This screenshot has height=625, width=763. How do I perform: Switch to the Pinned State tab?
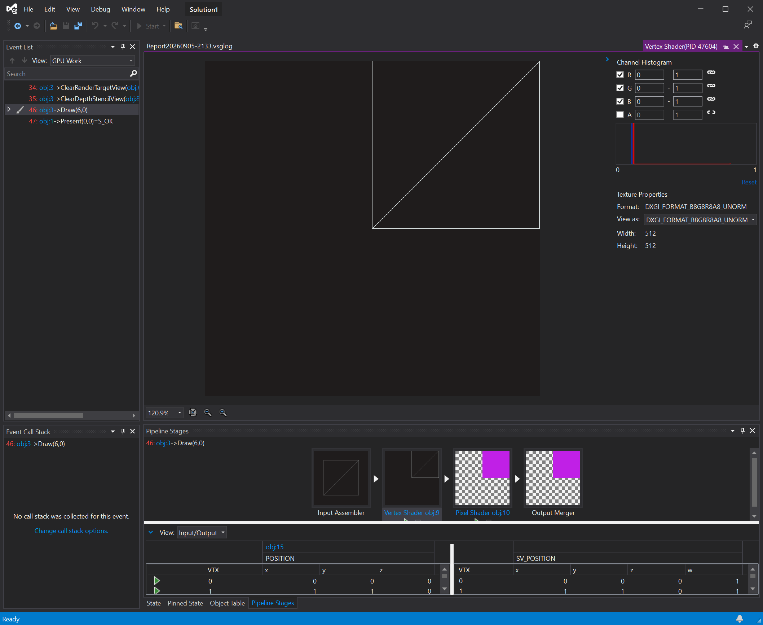pos(185,603)
